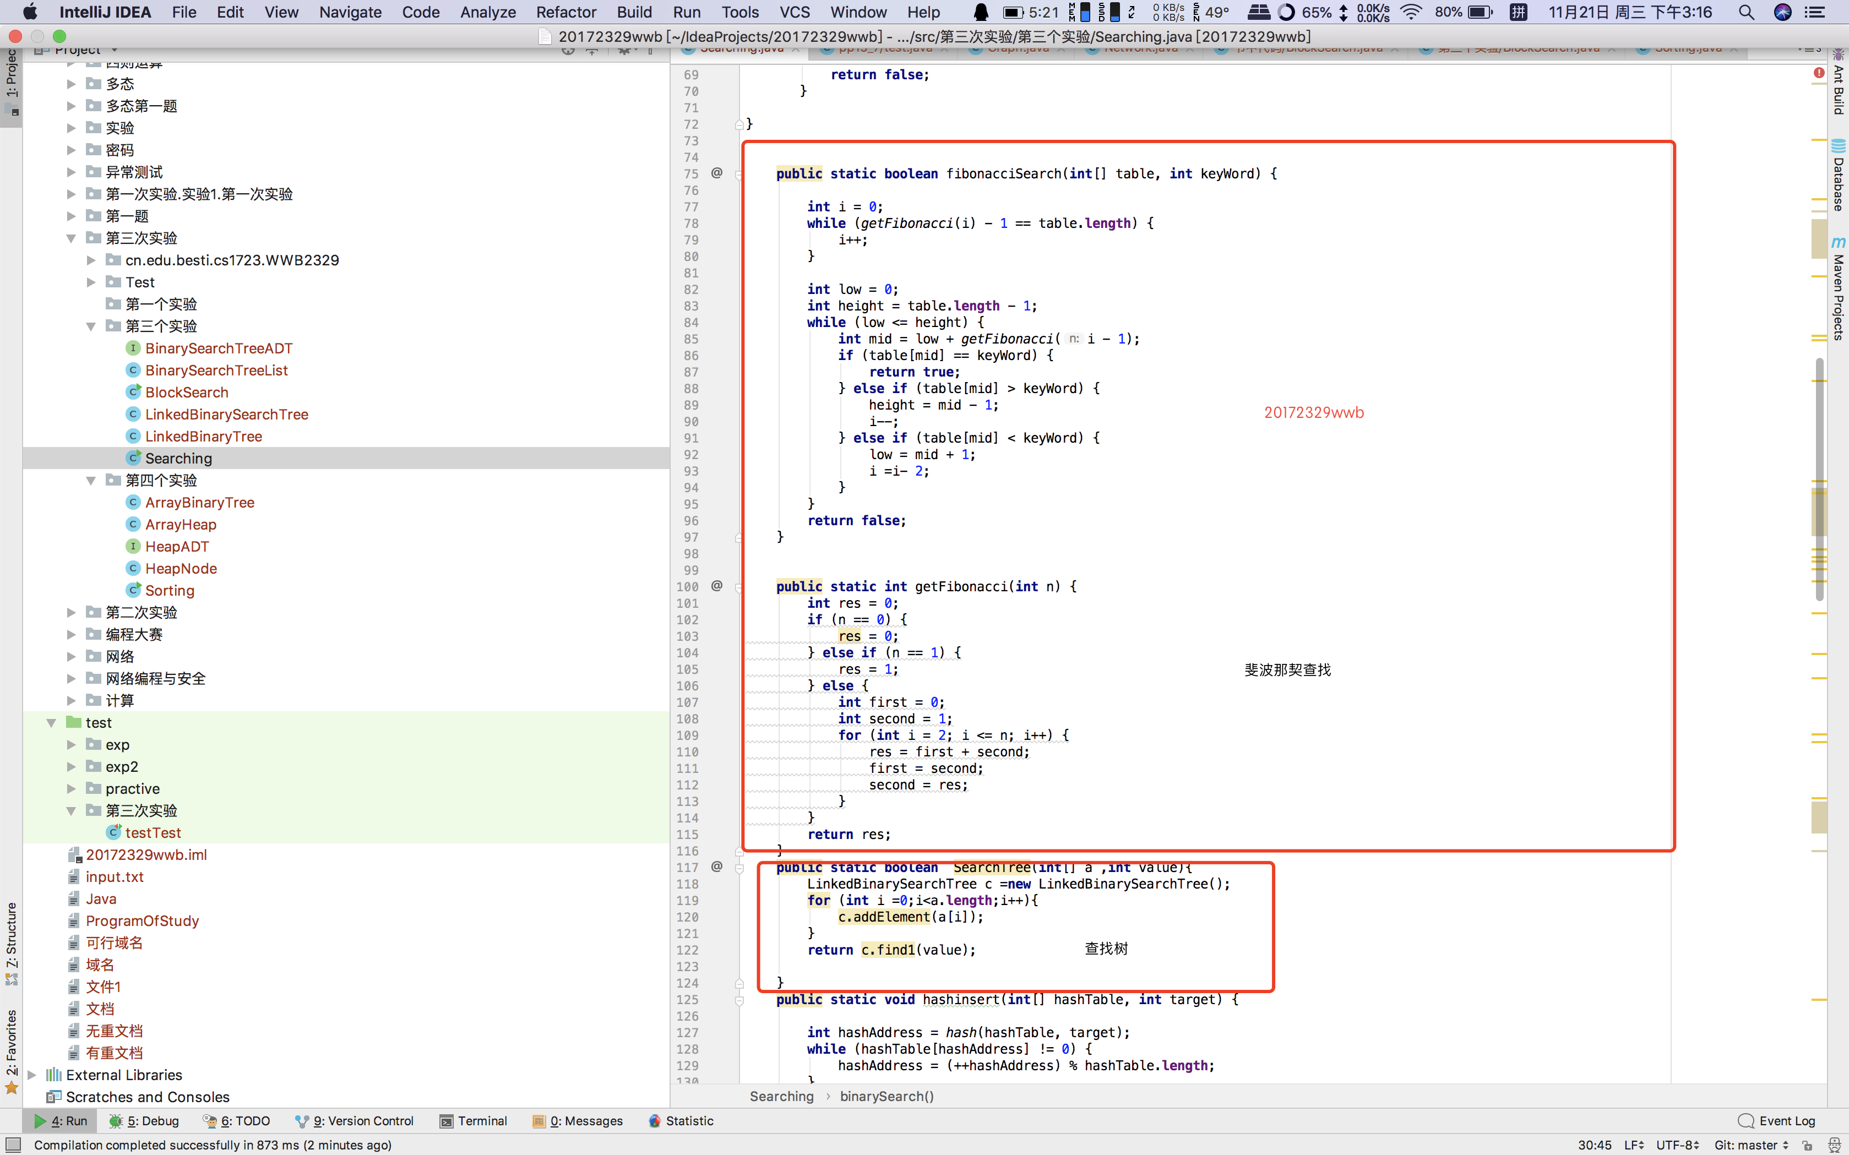Click the BinarySearchTreeList class icon
The image size is (1849, 1155).
point(133,371)
